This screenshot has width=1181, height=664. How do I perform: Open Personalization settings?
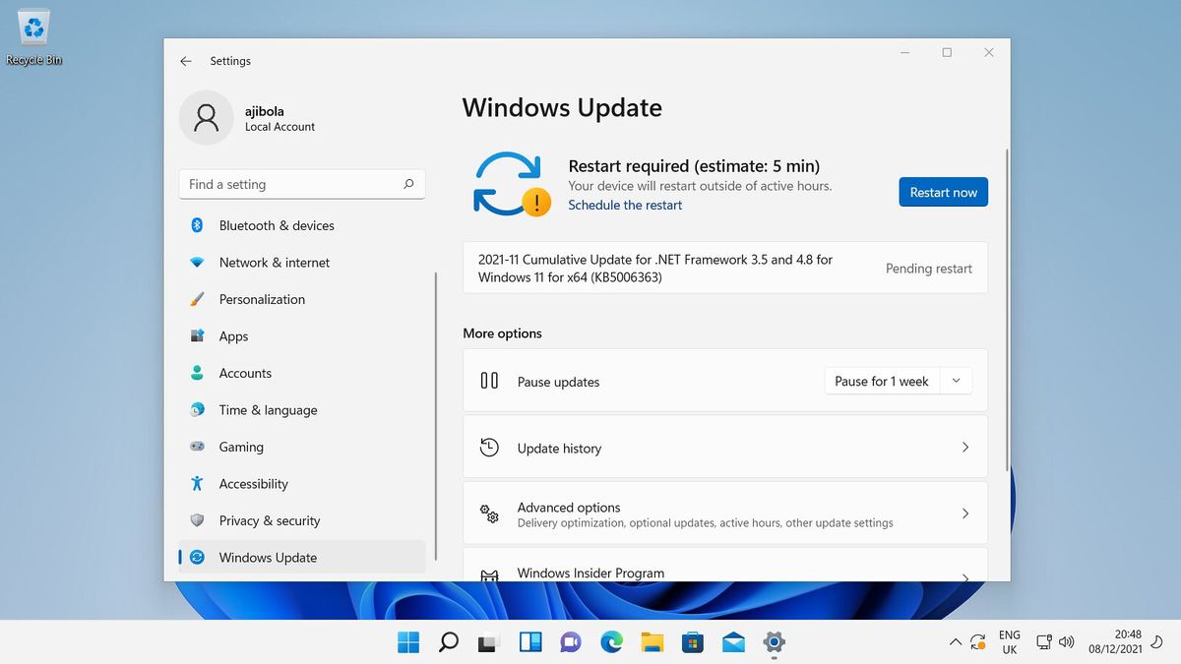[261, 299]
